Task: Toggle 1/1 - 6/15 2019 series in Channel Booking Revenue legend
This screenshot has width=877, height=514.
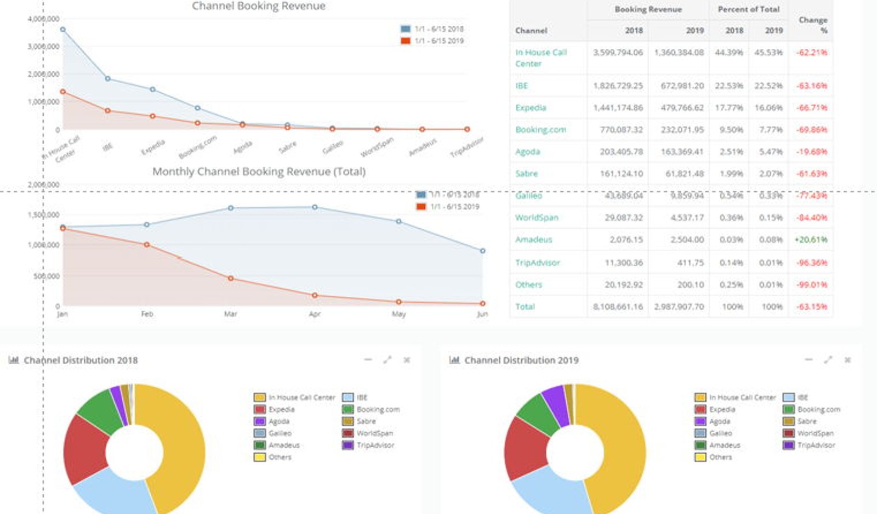Action: click(432, 41)
